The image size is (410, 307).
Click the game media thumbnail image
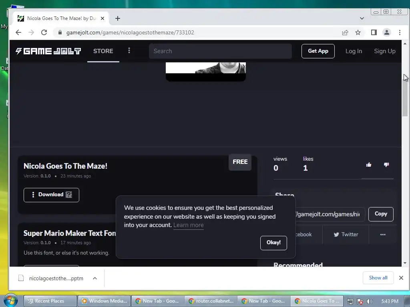coord(206,72)
